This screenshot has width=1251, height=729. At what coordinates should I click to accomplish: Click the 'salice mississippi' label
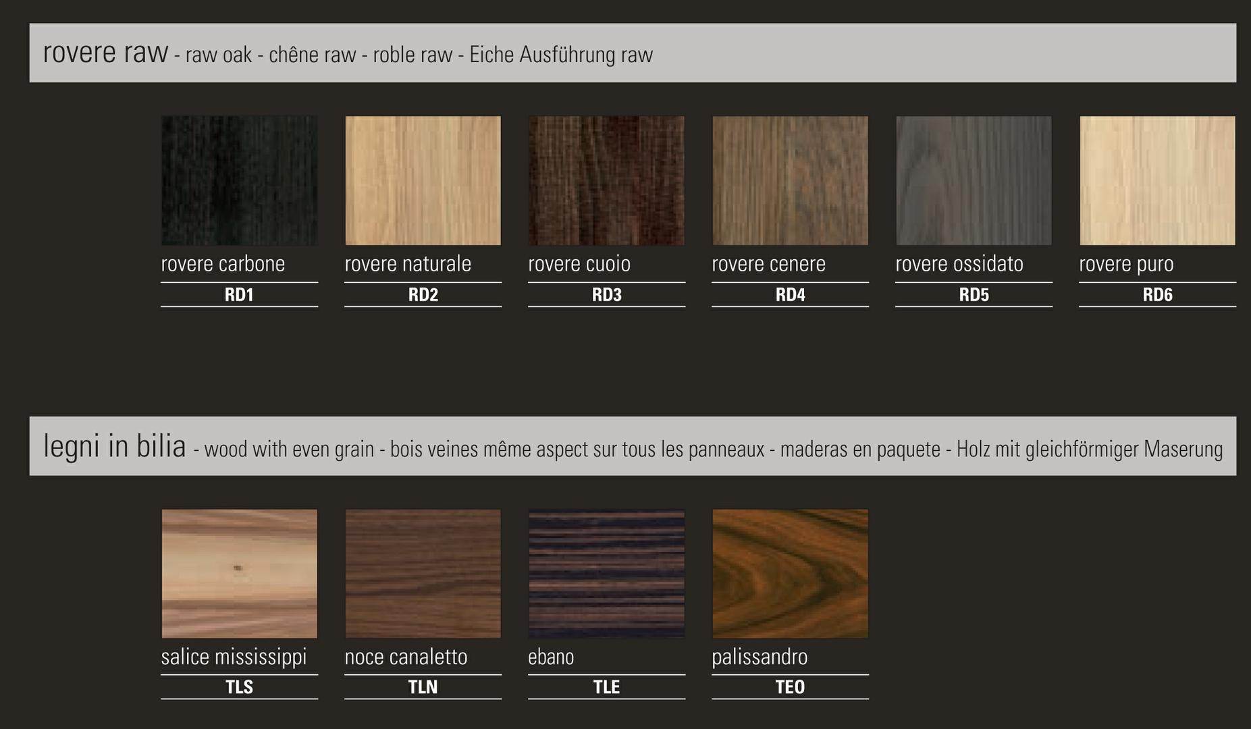234,657
